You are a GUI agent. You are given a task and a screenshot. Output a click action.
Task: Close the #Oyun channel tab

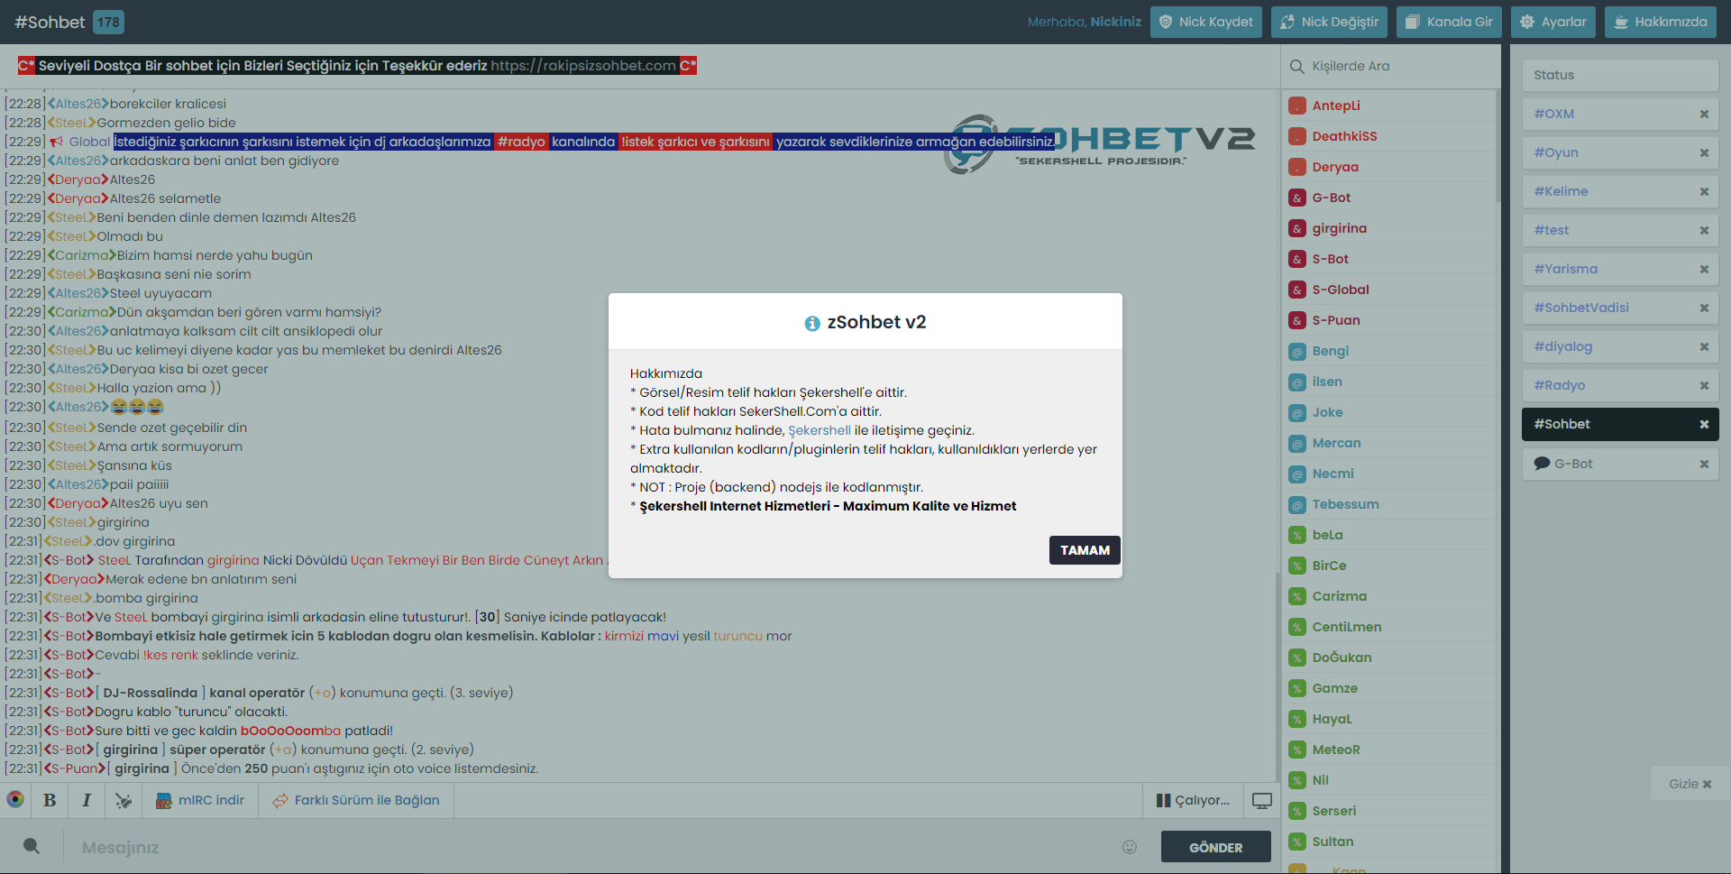[1704, 152]
